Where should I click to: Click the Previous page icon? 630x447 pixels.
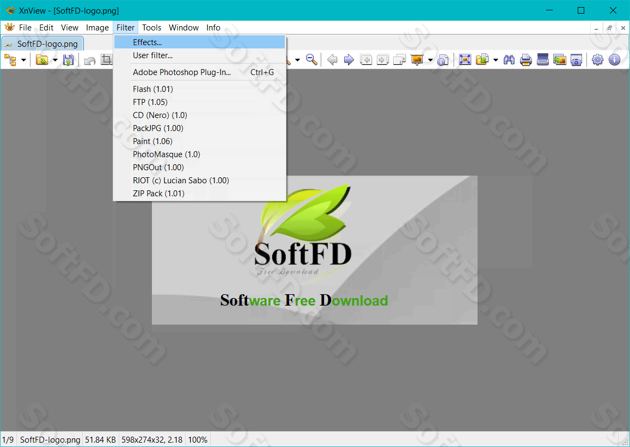[365, 60]
